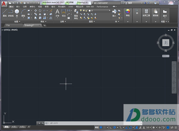Viewport: 179px width, 131px height.
Task: Click the new drawing plus tab button
Action: [44, 25]
